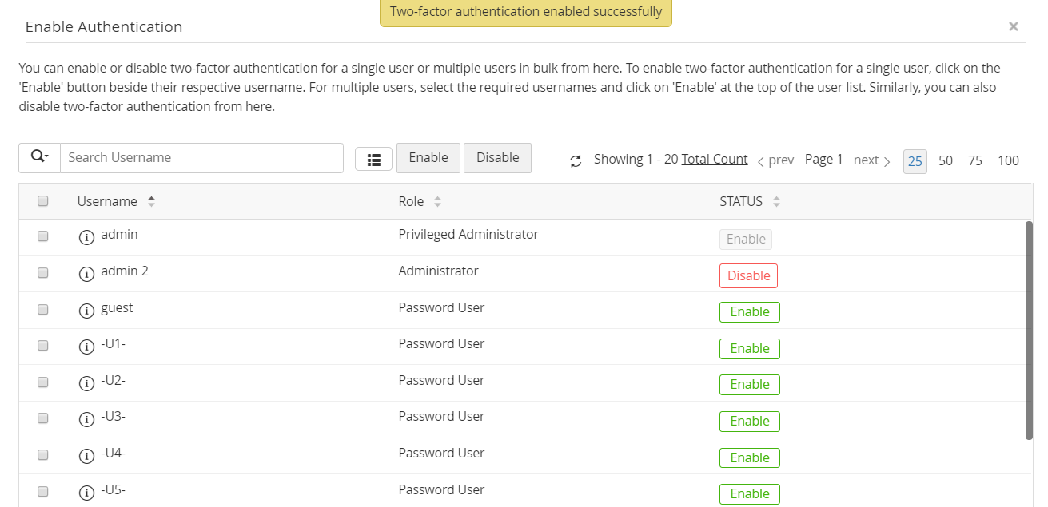The height and width of the screenshot is (507, 1048).
Task: Click the info icon beside guest
Action: [x=87, y=310]
